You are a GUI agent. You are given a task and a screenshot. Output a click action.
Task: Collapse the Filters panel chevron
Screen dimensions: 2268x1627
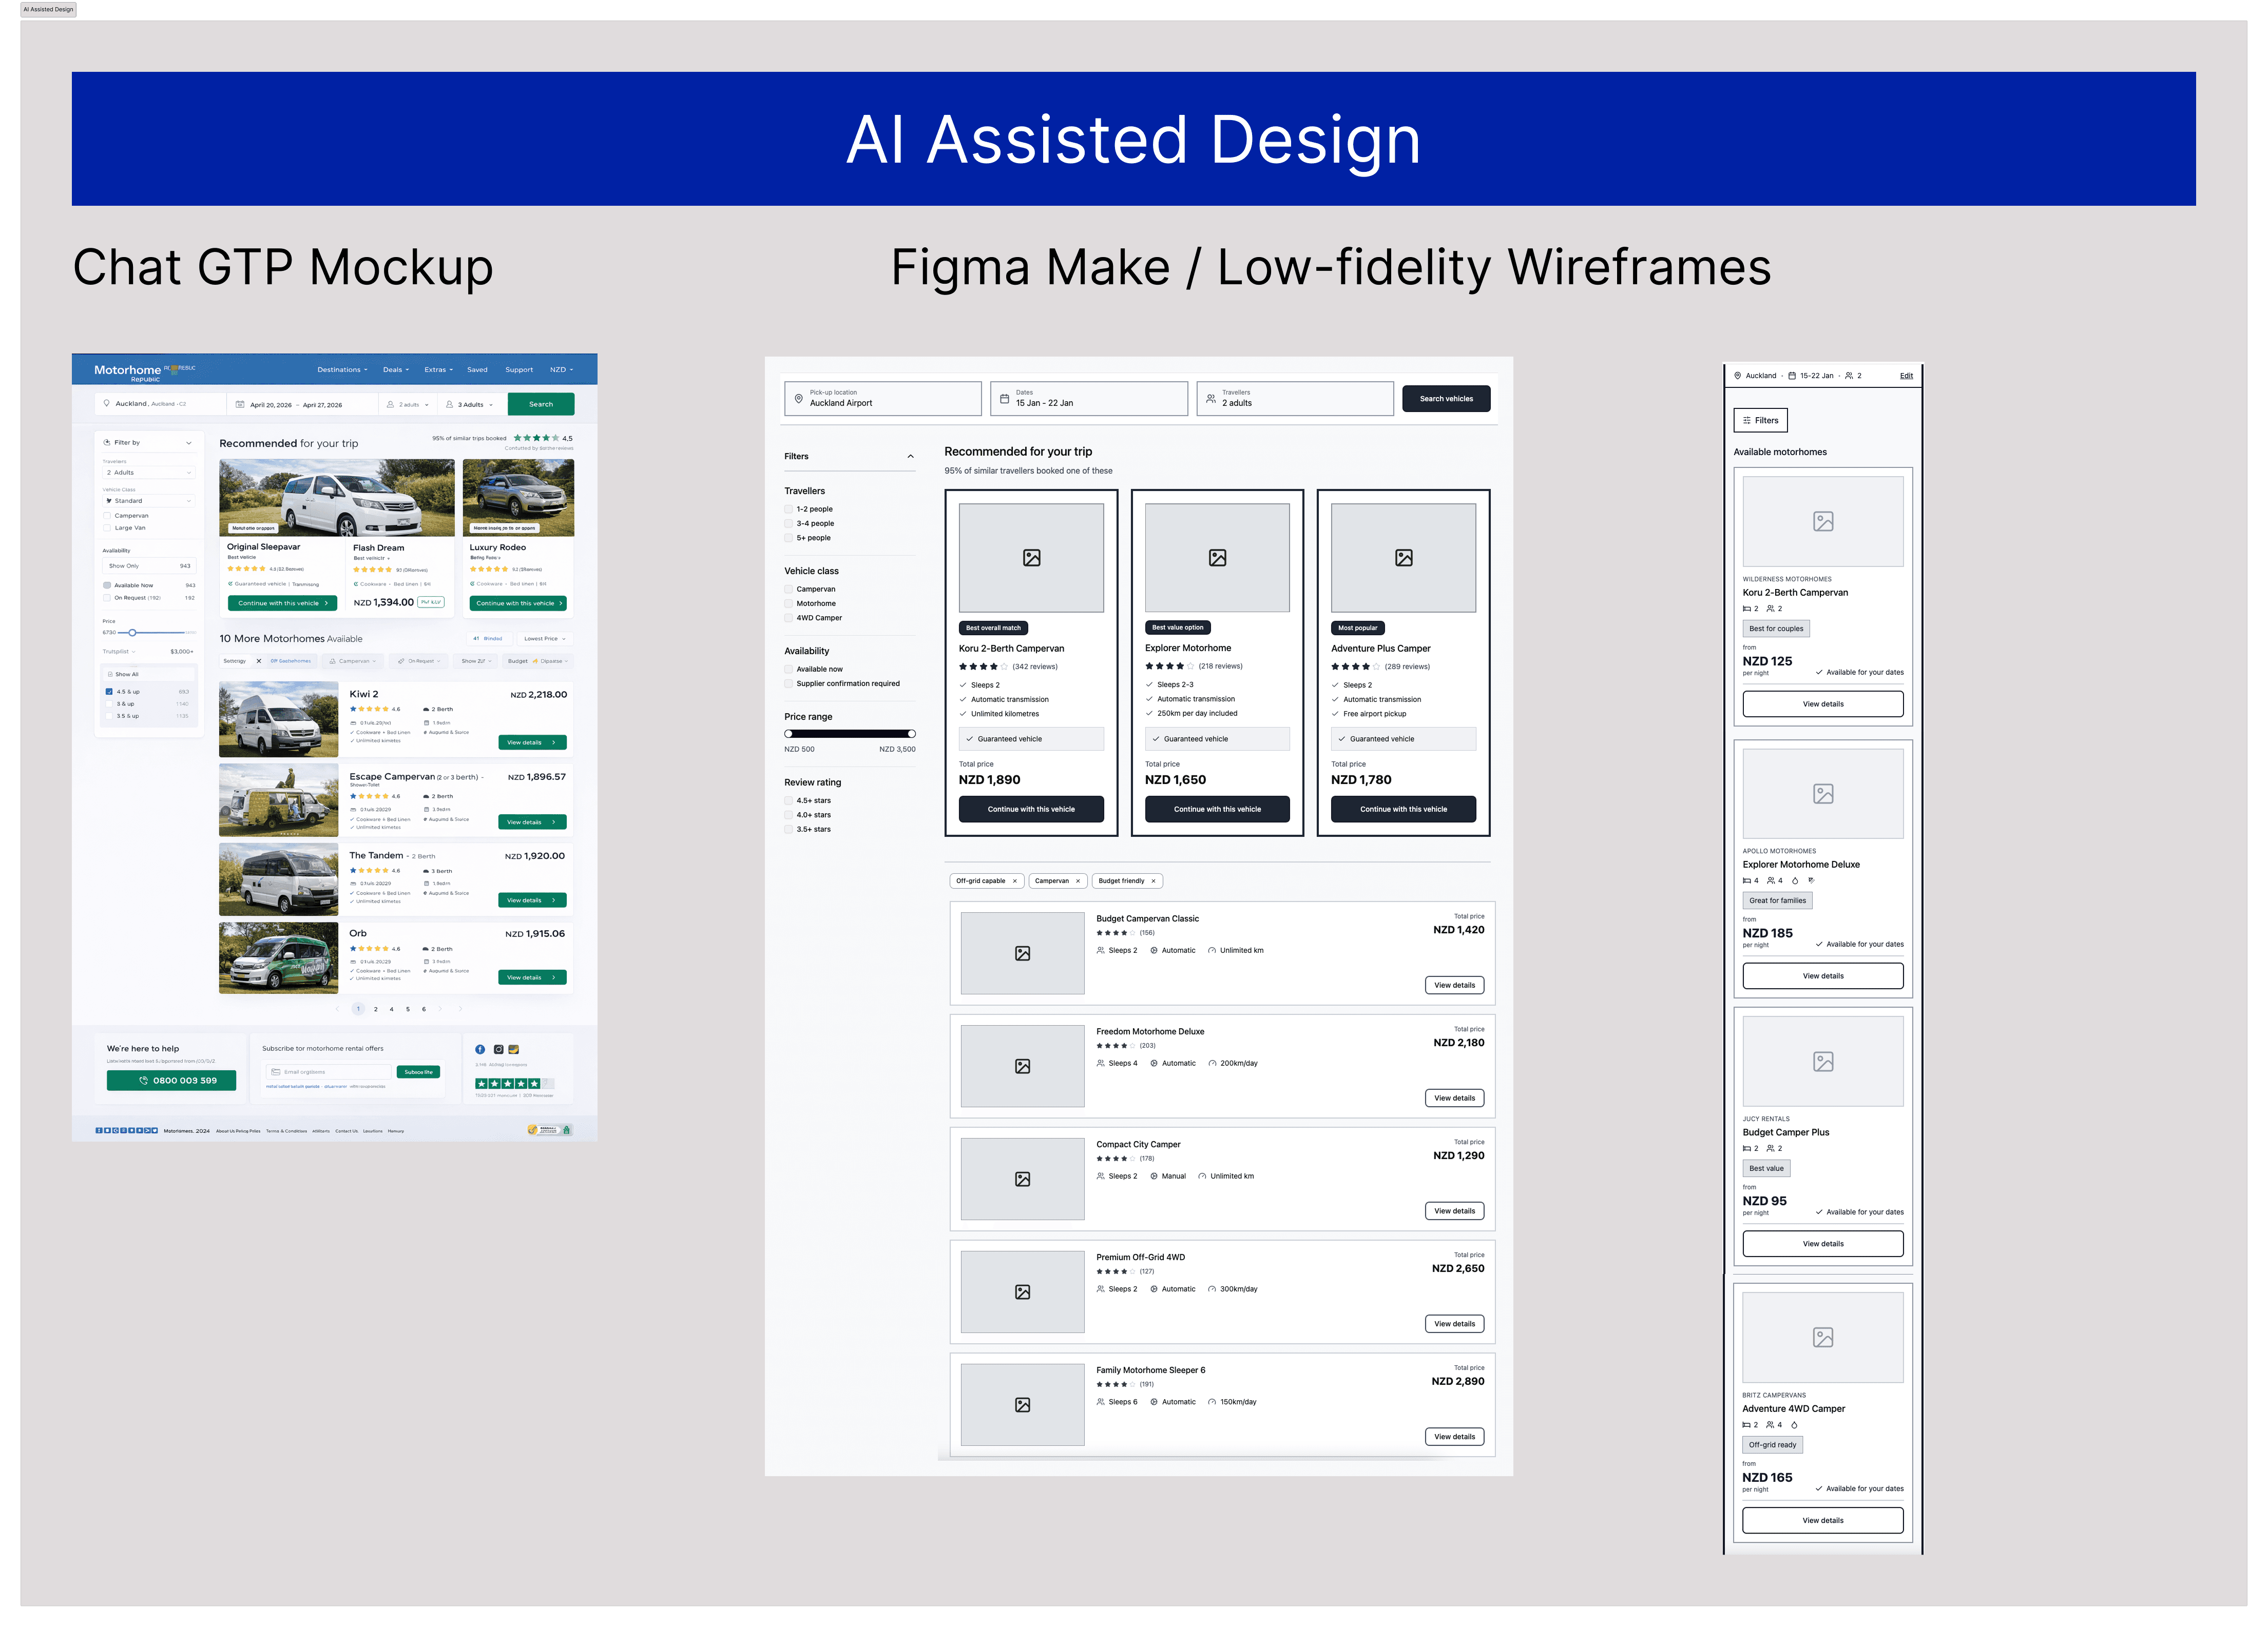pyautogui.click(x=910, y=457)
